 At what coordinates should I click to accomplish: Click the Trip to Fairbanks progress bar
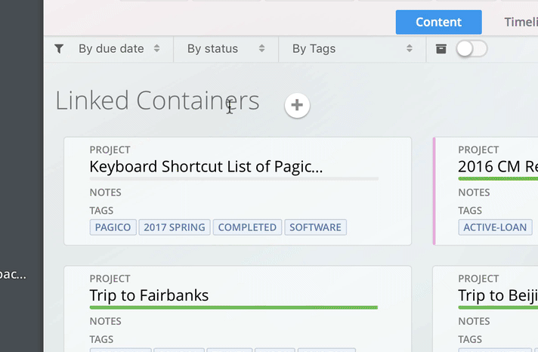(x=233, y=307)
